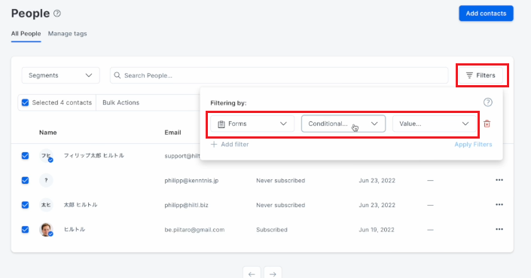Go to previous page arrow
531x278 pixels.
click(x=252, y=273)
